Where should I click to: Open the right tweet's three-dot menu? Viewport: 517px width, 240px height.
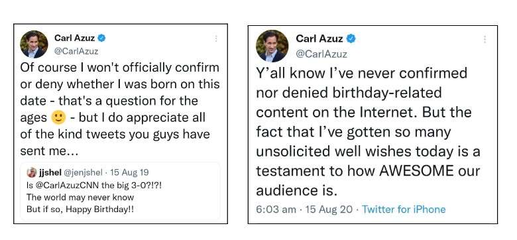tap(485, 39)
